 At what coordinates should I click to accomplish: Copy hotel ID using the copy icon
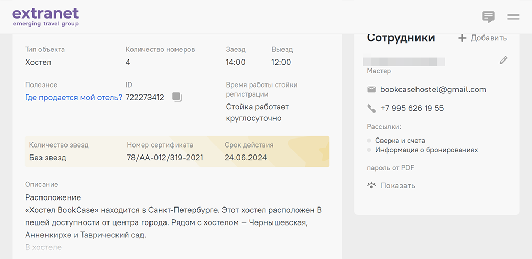(177, 97)
